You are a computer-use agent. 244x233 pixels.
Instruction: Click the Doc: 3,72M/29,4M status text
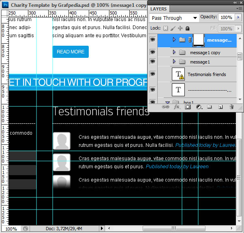[x=64, y=229]
